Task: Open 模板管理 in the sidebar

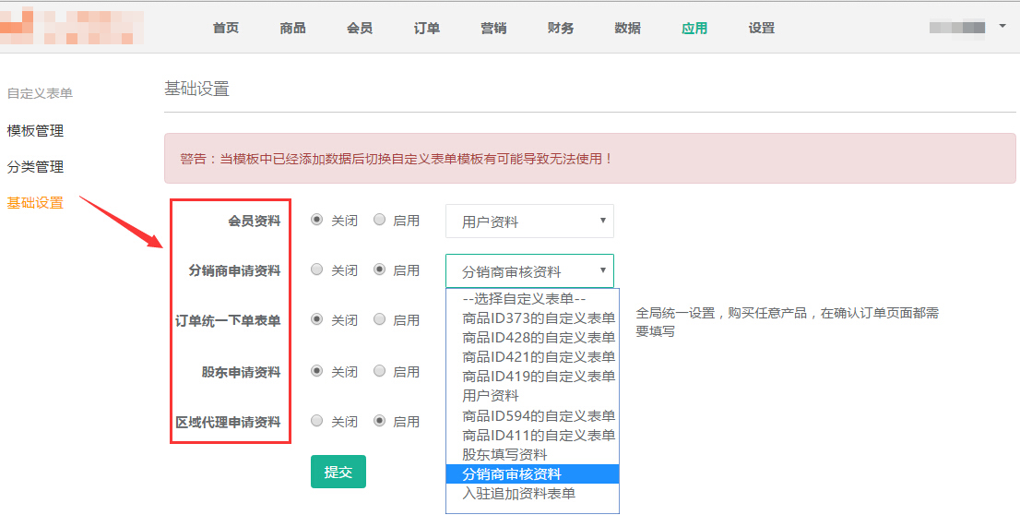Action: coord(35,131)
